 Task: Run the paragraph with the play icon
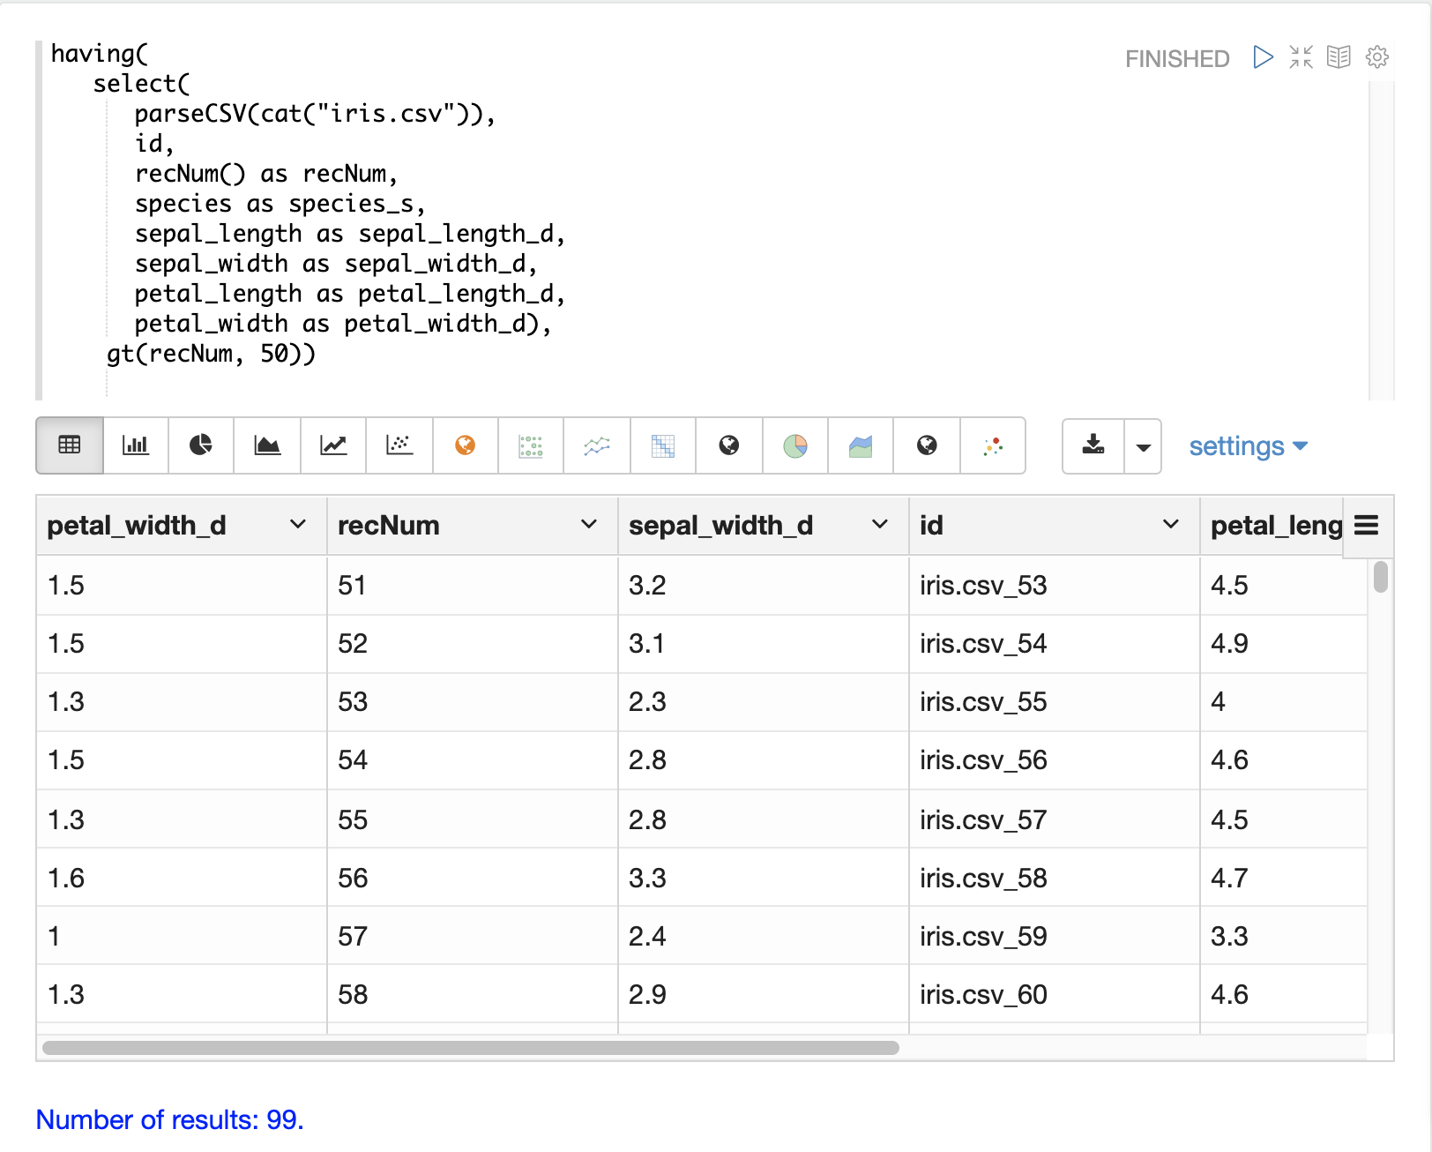tap(1263, 57)
